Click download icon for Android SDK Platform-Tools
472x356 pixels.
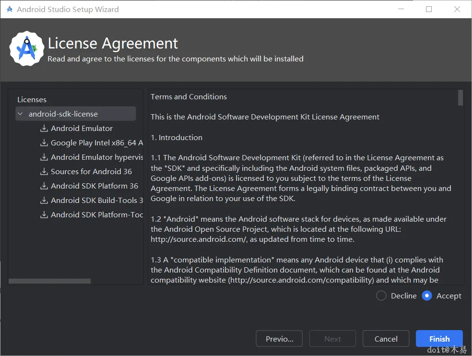[x=44, y=215]
